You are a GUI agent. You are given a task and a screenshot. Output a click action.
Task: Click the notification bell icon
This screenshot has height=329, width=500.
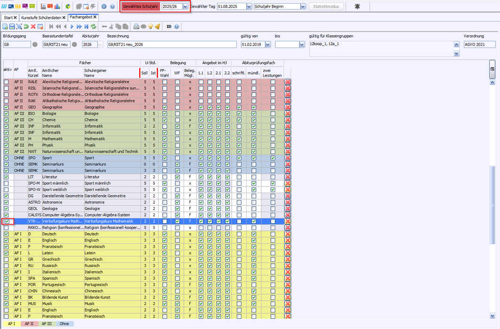click(x=358, y=7)
